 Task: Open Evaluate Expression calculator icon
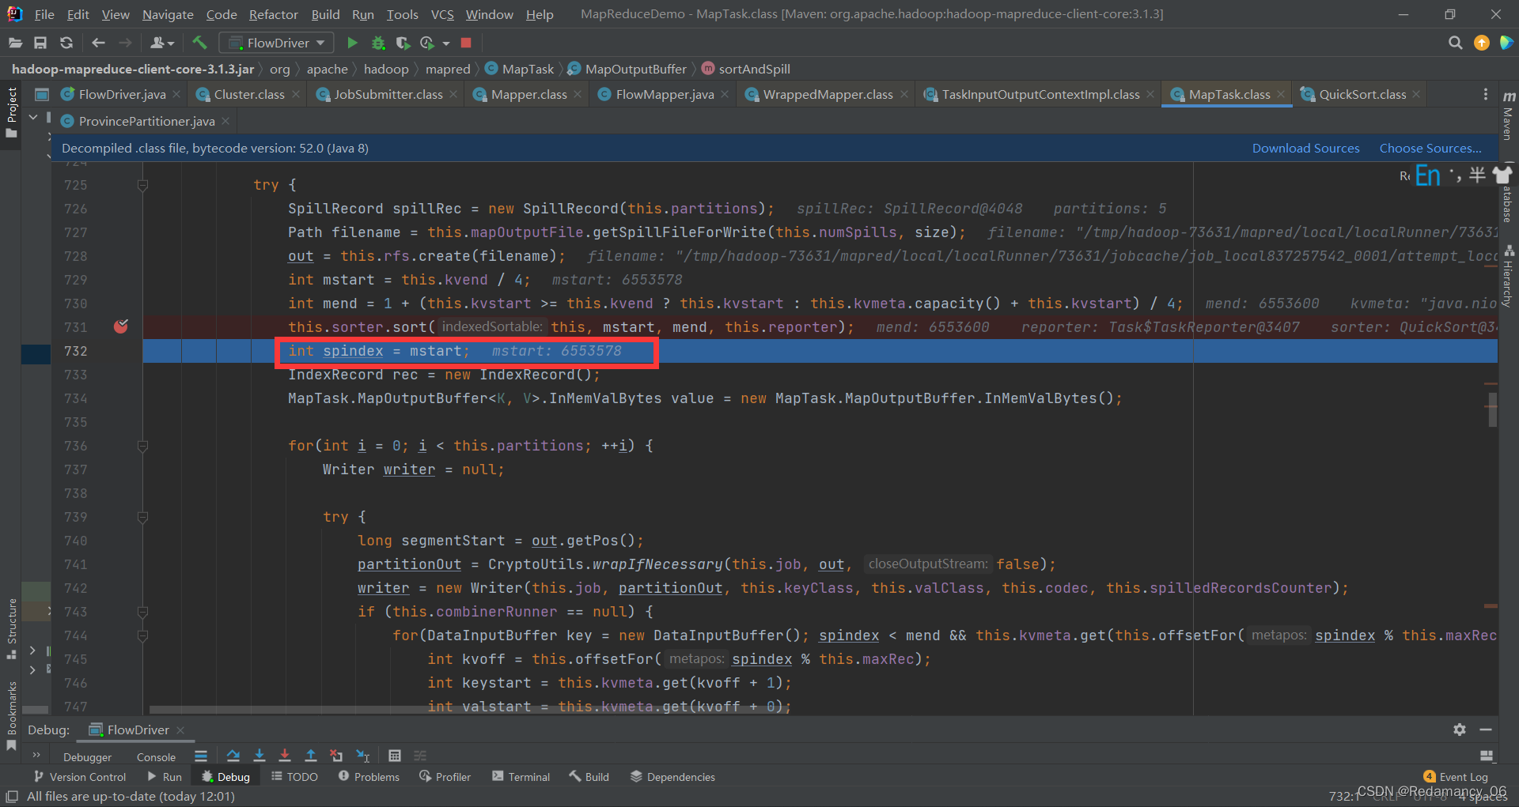pyautogui.click(x=395, y=756)
